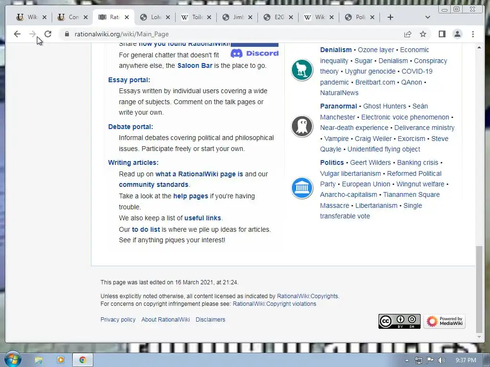This screenshot has width=490, height=367.
Task: Click the network tray icon
Action: click(418, 360)
